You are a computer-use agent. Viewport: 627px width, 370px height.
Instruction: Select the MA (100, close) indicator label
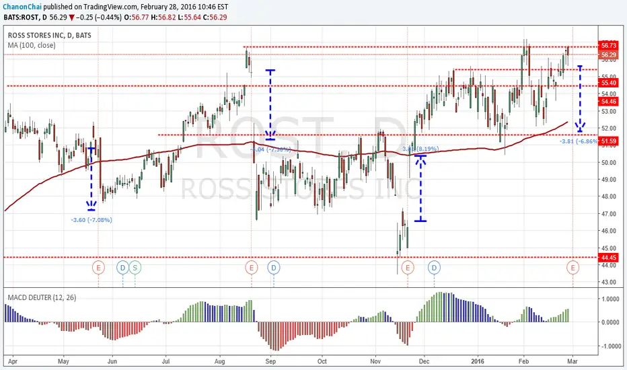click(32, 45)
